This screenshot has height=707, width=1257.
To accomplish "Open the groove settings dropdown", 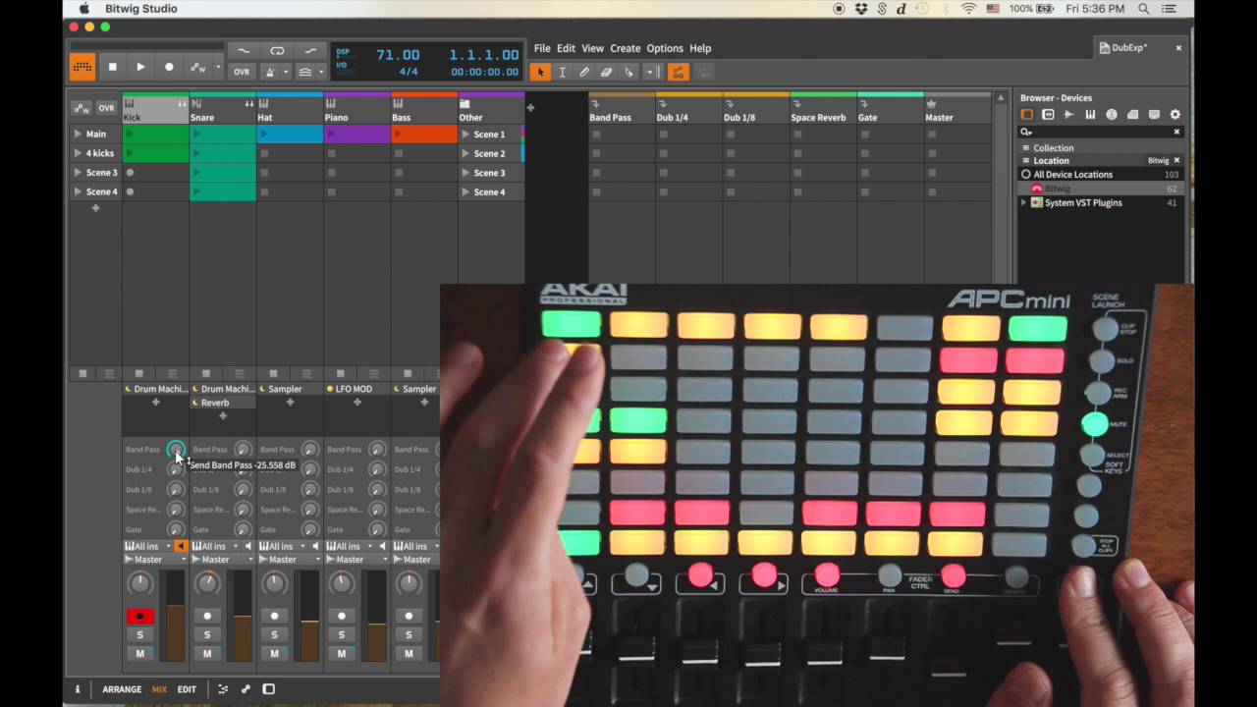I will [x=320, y=72].
